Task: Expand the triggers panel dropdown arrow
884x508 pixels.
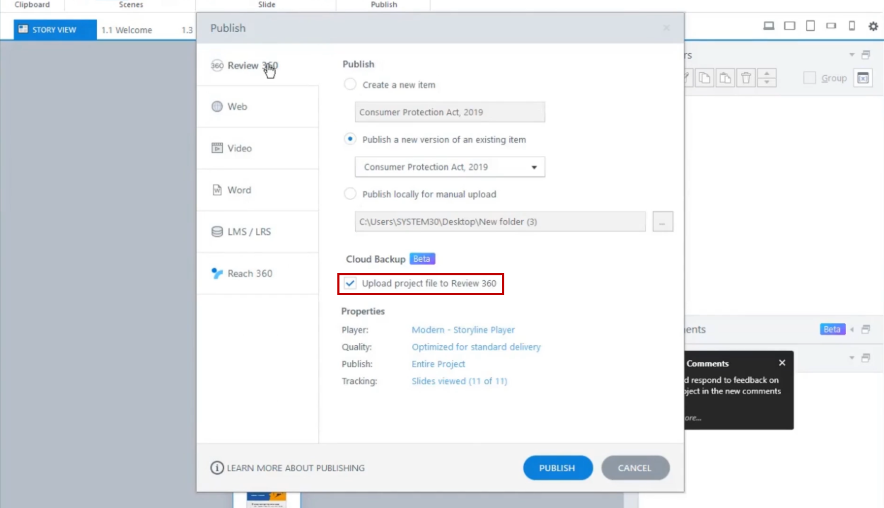Action: tap(851, 55)
